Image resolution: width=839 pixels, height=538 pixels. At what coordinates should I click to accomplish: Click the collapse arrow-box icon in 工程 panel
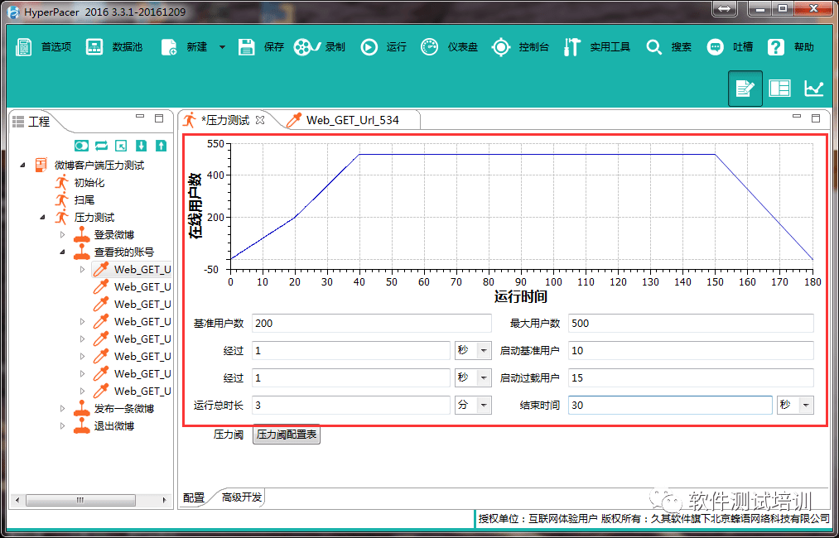pos(121,146)
